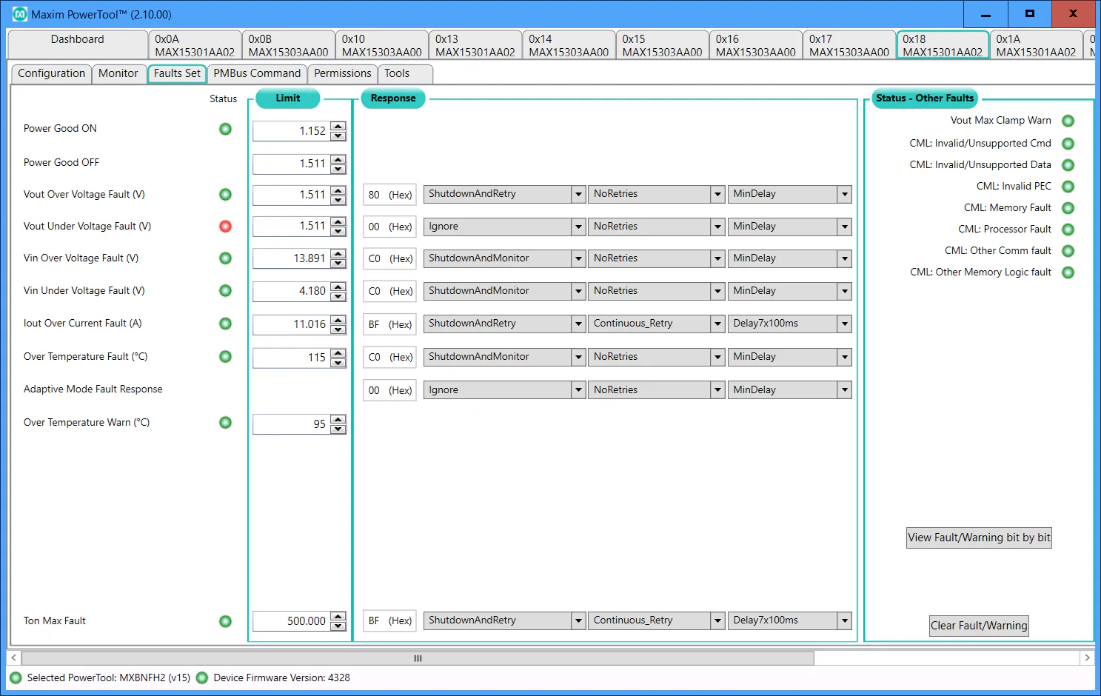This screenshot has height=696, width=1101.
Task: Decrease the Iout Over Current Fault limit
Action: [338, 329]
